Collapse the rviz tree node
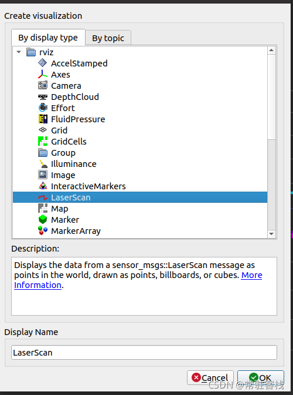This screenshot has height=395, width=293. coord(19,52)
